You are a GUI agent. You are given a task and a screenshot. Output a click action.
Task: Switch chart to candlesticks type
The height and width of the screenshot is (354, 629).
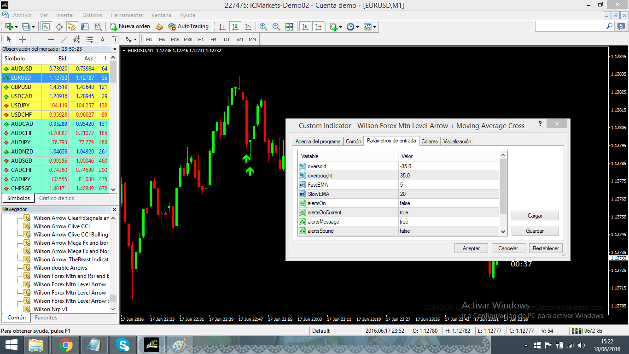(x=235, y=27)
